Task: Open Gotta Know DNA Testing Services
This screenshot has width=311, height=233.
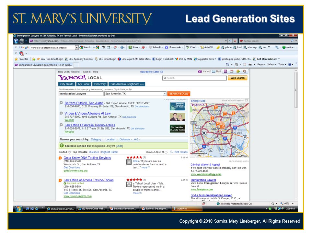Action: (87, 158)
